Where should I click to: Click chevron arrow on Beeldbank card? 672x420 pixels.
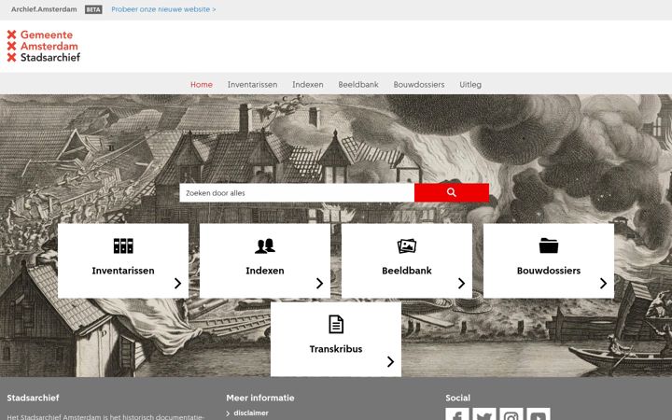[461, 283]
